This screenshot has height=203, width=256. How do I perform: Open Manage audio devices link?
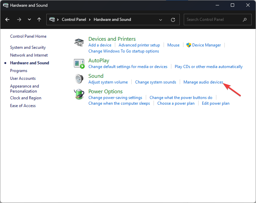click(x=203, y=82)
